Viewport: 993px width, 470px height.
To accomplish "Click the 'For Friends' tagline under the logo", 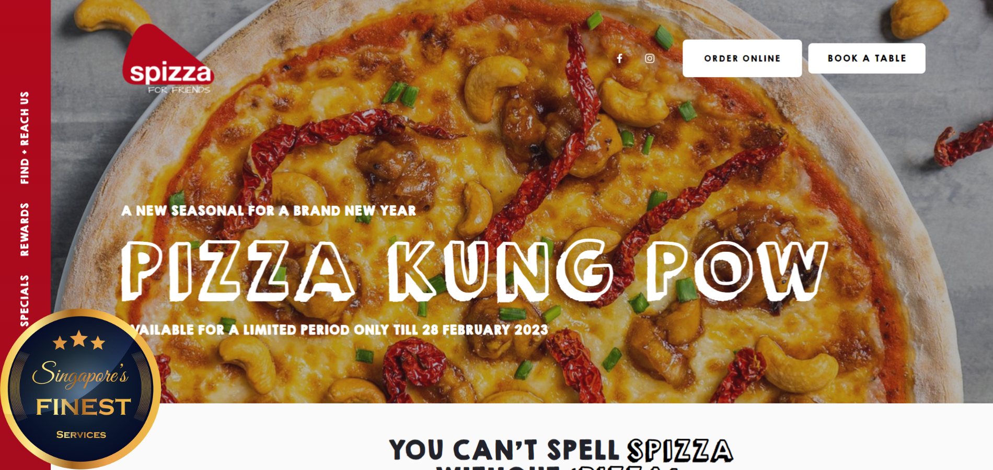I will tap(179, 90).
